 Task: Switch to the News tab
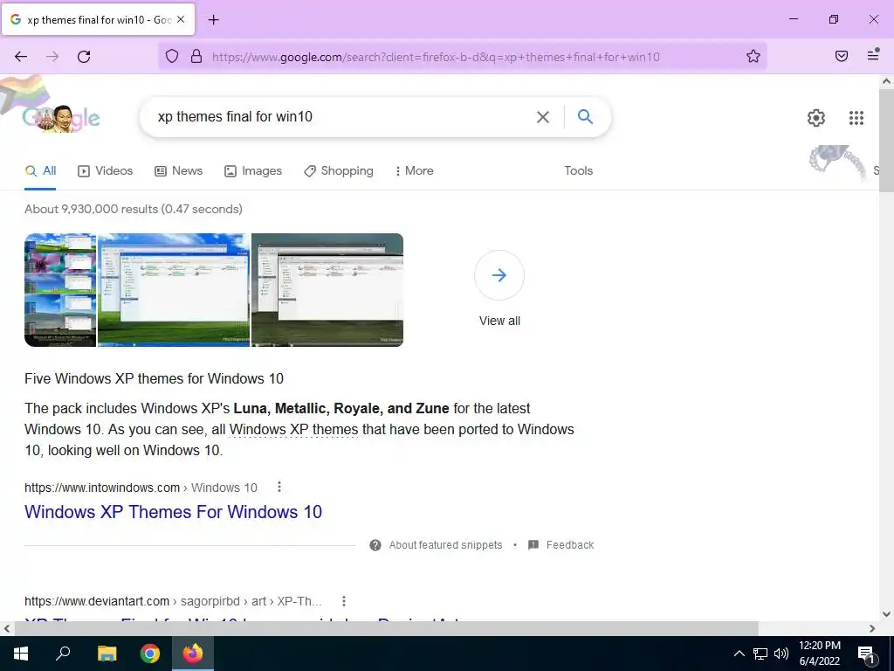[178, 170]
